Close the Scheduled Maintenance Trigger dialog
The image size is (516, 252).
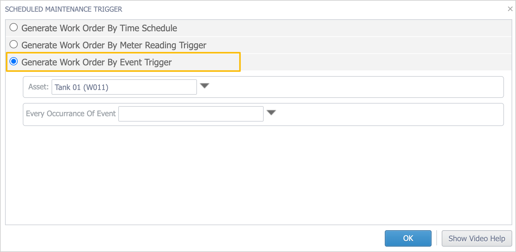pos(510,9)
